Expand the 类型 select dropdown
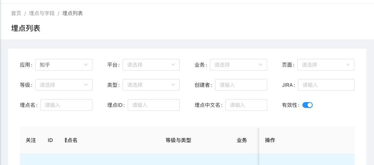This screenshot has height=165, width=374. [x=151, y=85]
